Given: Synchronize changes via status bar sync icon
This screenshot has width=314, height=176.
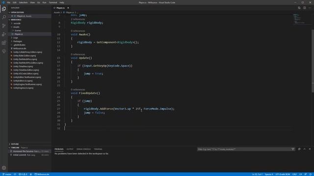Looking at the screenshot, I should pos(15,174).
